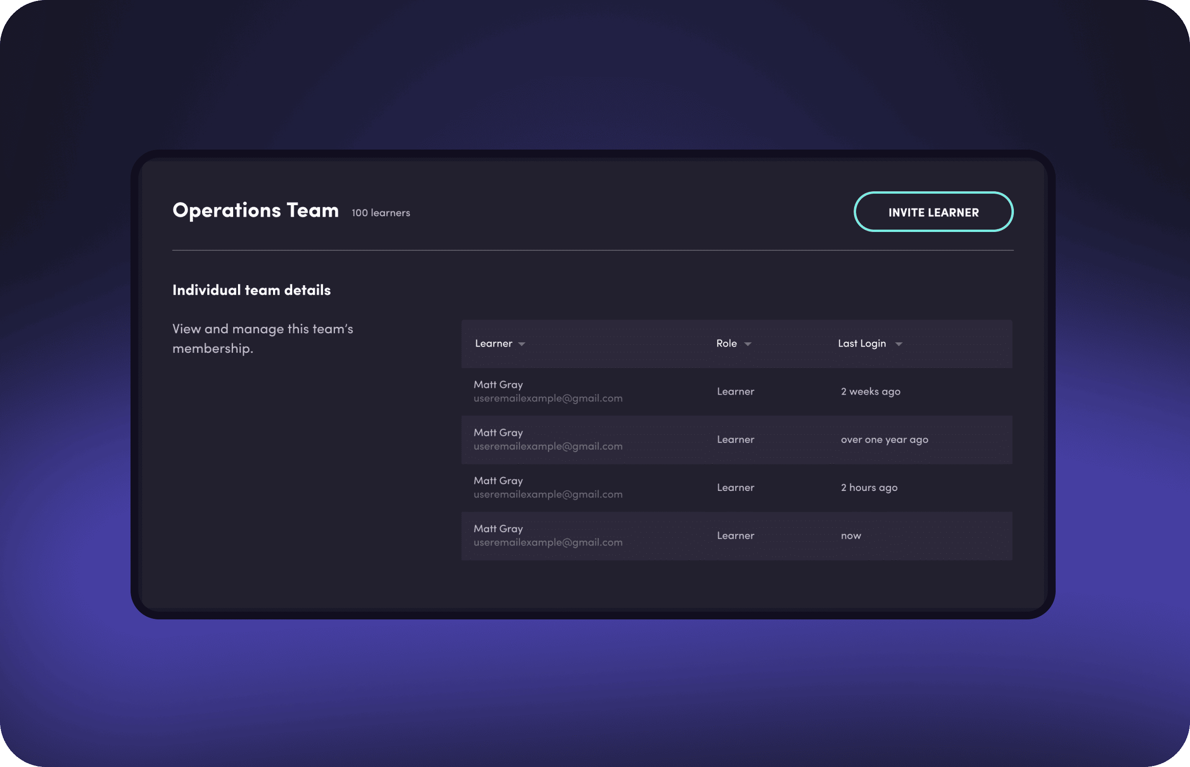Click the Operations Team heading
Screen dimensions: 1190x767
256,210
